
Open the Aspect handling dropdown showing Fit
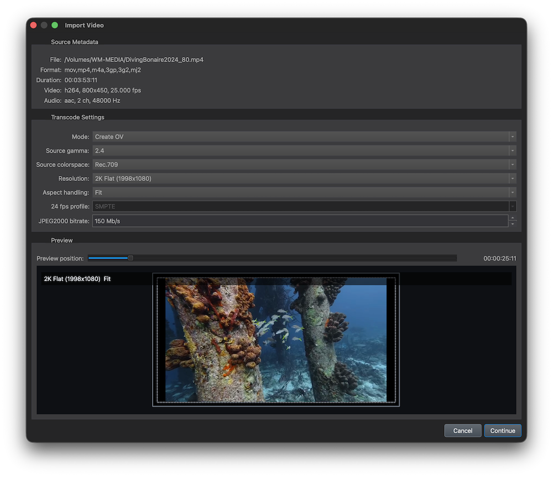[304, 192]
